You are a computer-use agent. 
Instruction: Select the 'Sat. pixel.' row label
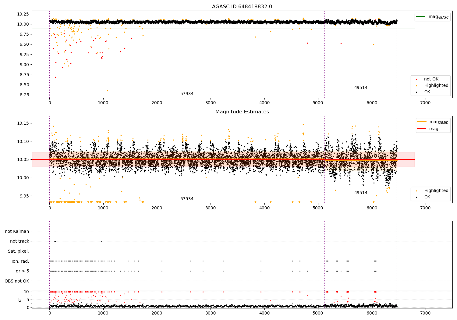click(19, 251)
